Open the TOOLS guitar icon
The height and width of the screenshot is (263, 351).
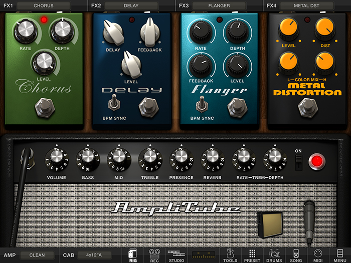230,255
